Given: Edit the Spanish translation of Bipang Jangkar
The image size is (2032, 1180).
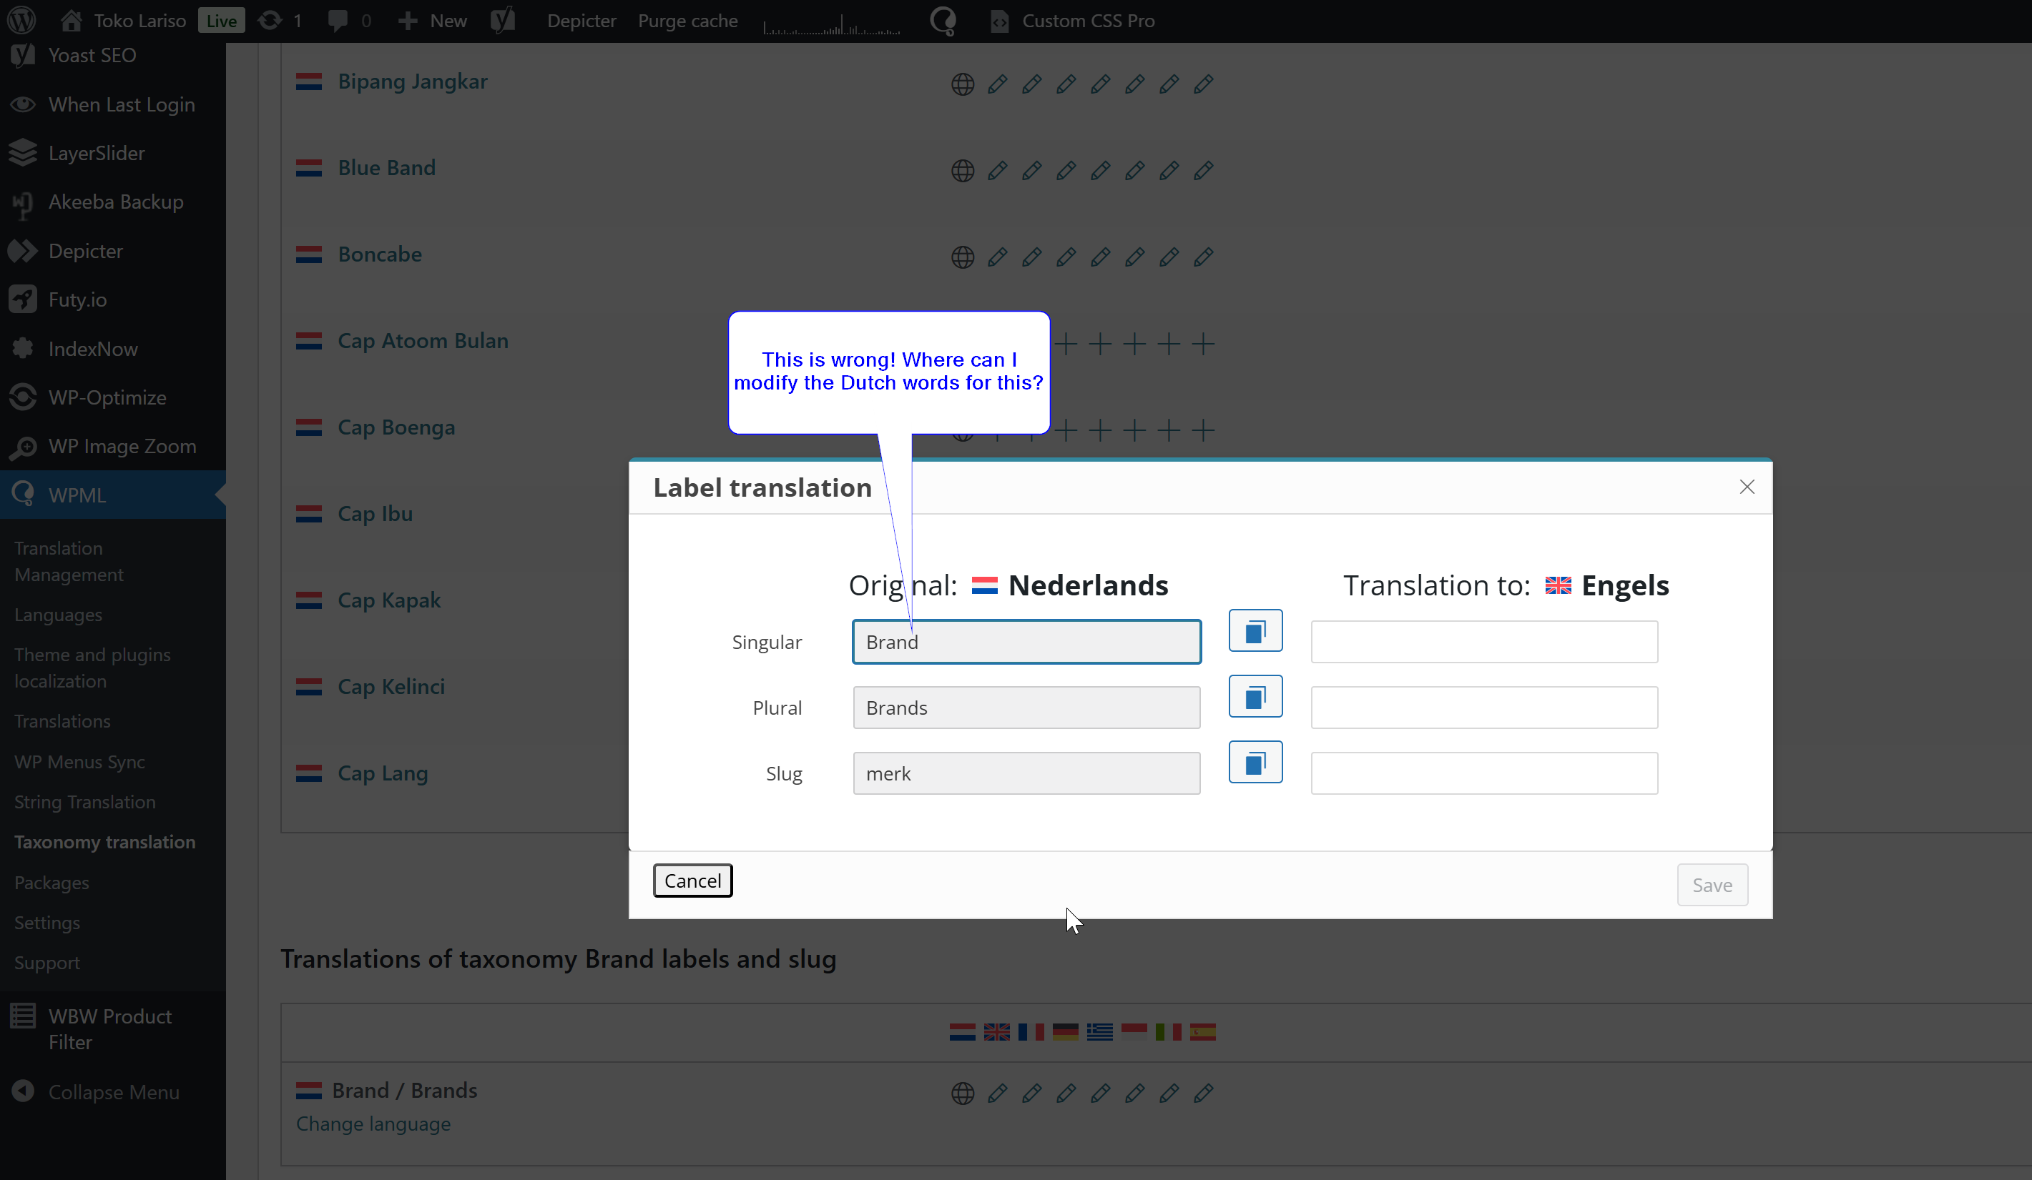Looking at the screenshot, I should (1203, 84).
